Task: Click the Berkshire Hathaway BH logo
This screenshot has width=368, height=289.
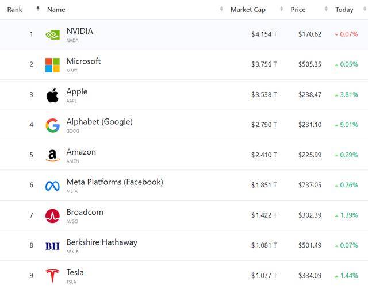Action: coord(52,246)
